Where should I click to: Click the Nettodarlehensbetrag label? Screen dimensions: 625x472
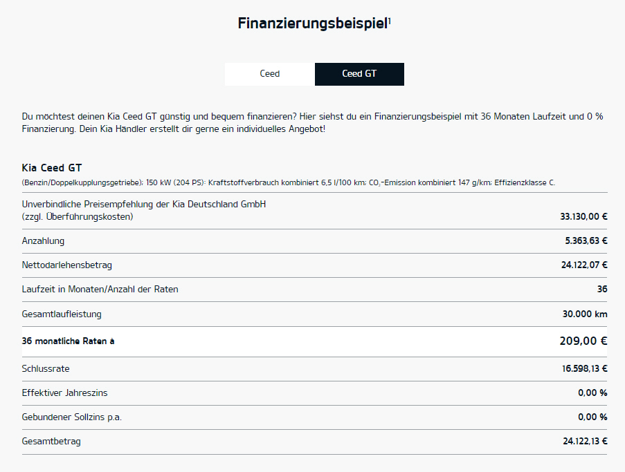pyautogui.click(x=67, y=265)
